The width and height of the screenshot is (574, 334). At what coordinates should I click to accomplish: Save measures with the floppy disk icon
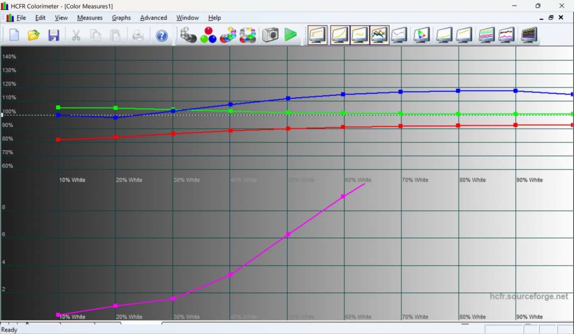54,36
